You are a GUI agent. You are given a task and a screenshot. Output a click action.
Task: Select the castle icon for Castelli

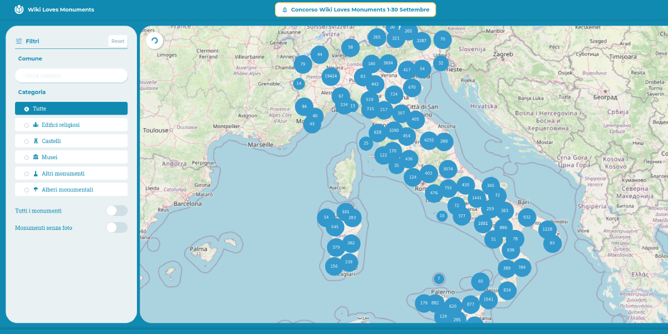[36, 141]
